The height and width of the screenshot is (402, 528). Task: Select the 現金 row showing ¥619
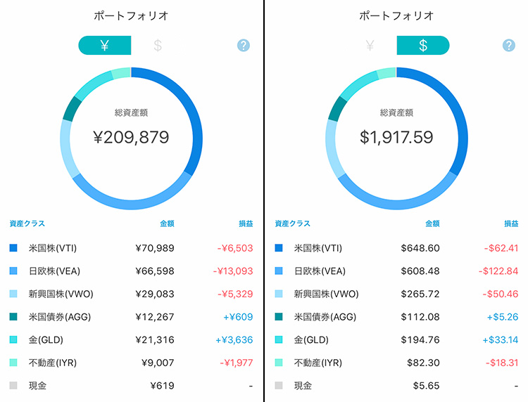132,386
